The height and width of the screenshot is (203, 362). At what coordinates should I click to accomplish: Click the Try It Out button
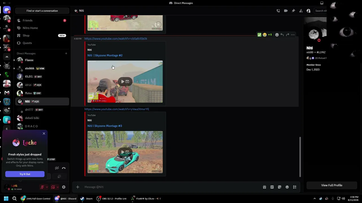(25, 174)
